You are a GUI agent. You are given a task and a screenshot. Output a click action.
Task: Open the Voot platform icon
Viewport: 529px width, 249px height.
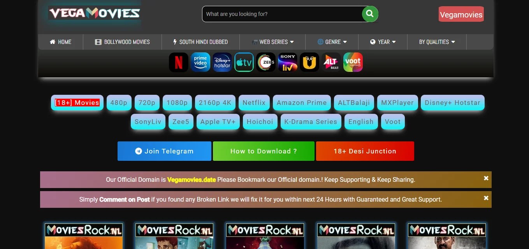[x=353, y=62]
